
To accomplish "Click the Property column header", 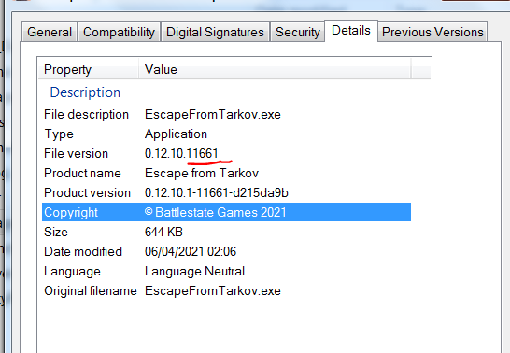I will coord(89,69).
